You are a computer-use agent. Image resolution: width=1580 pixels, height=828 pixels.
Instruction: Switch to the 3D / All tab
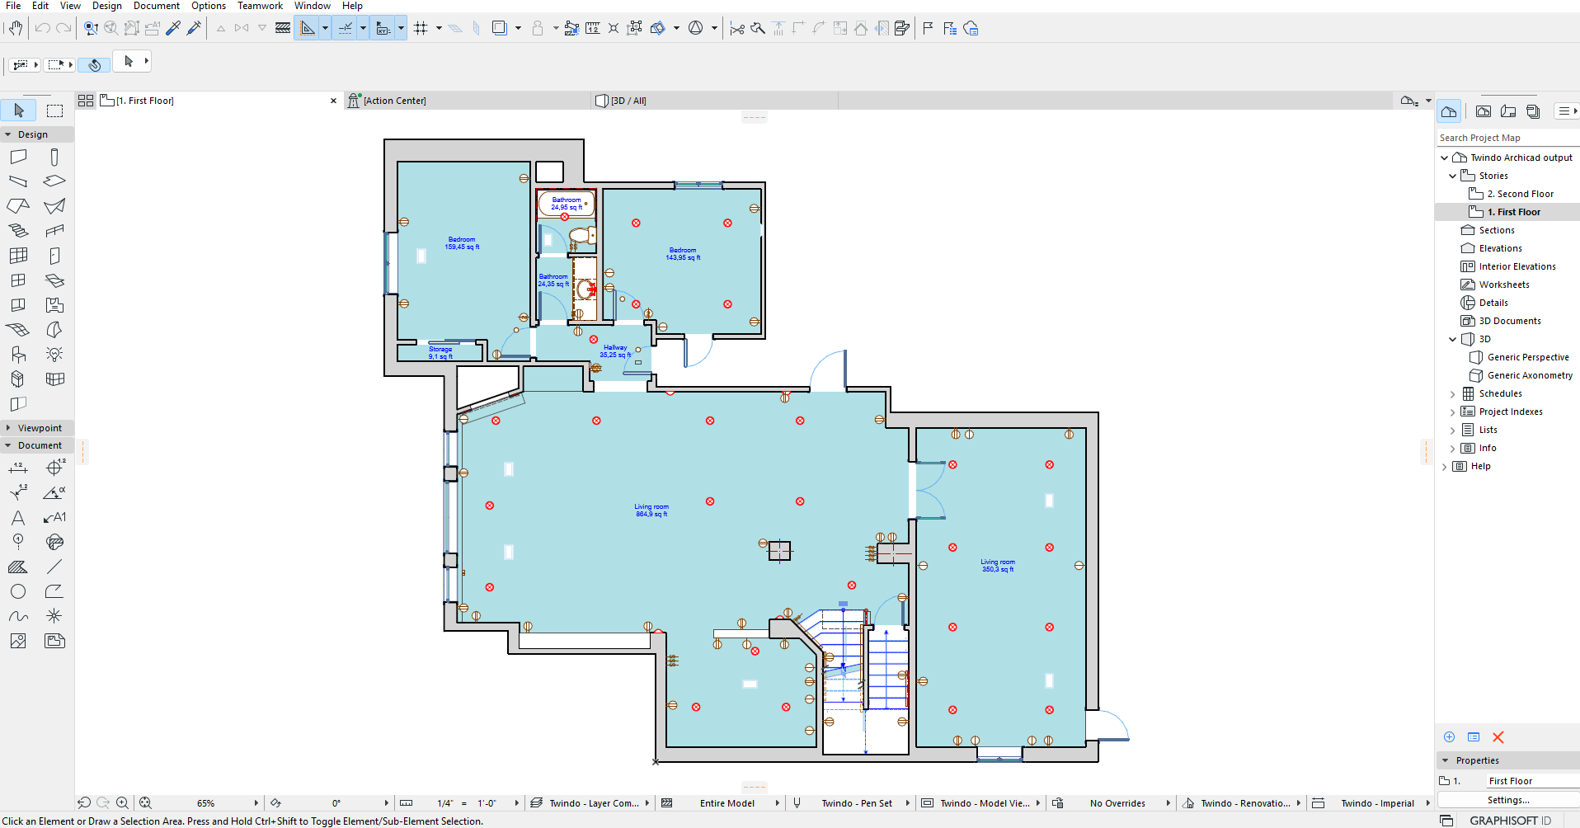pos(628,101)
